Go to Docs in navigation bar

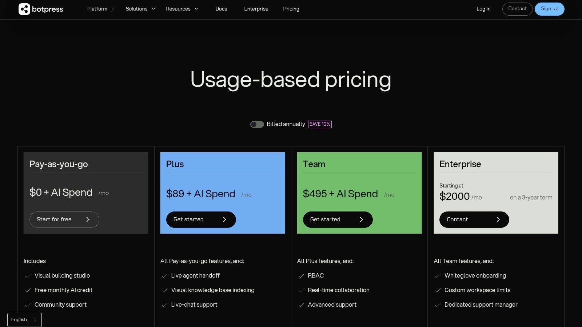point(221,9)
